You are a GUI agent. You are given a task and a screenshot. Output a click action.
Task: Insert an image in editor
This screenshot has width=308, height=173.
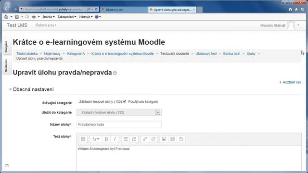tap(164, 139)
